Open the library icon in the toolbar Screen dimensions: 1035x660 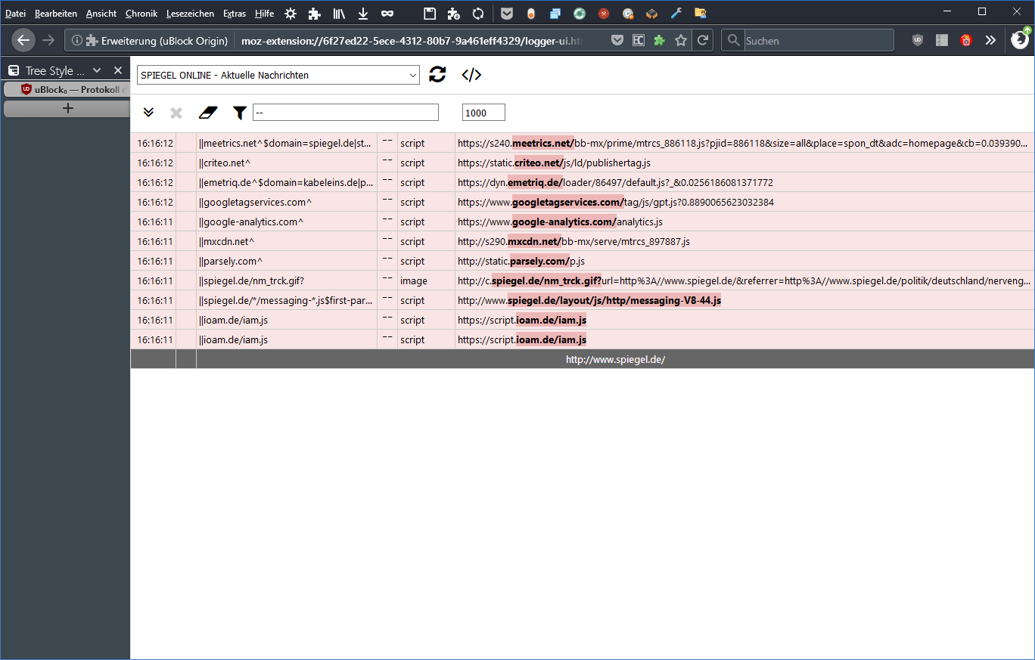(339, 14)
